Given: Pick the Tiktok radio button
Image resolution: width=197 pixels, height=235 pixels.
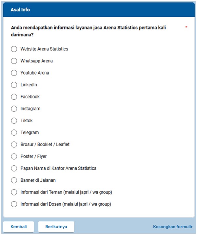Looking at the screenshot, I should point(14,121).
